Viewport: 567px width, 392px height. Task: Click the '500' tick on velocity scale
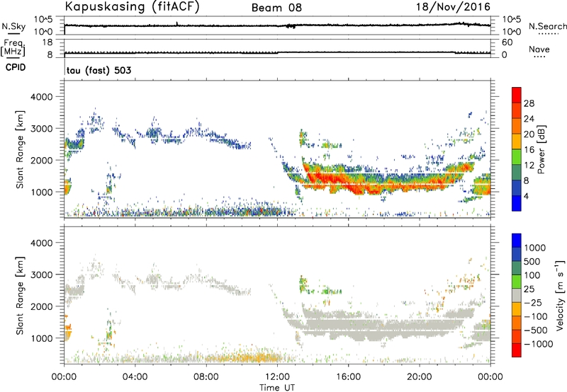pyautogui.click(x=531, y=261)
